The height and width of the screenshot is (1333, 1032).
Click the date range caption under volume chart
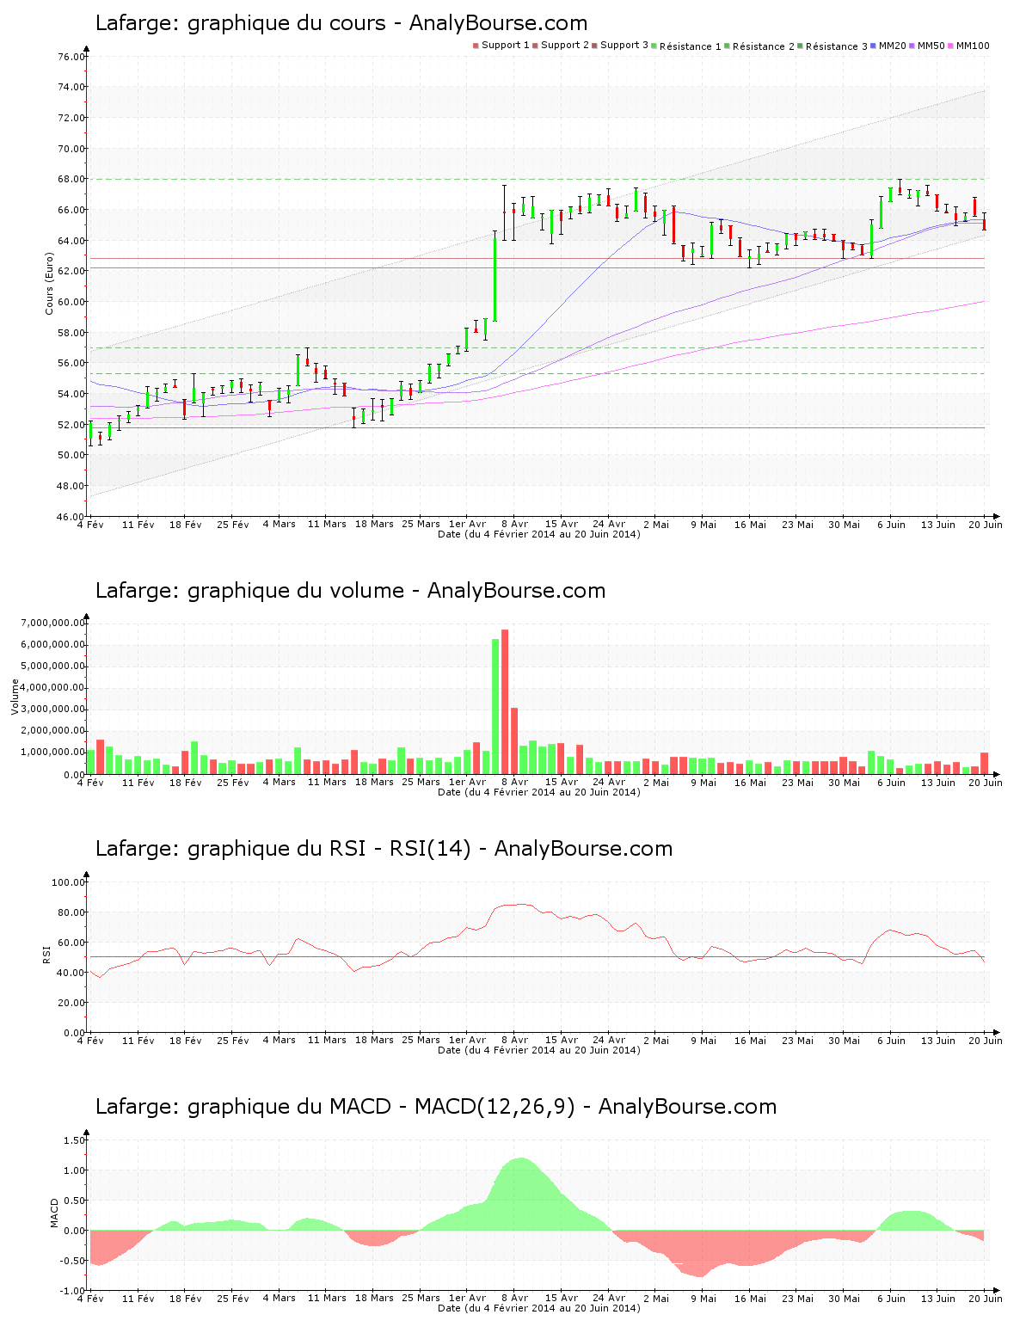pyautogui.click(x=538, y=792)
